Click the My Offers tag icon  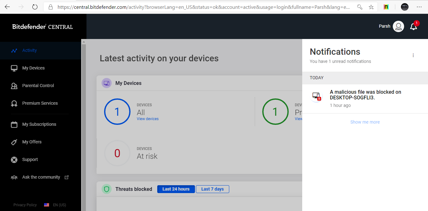[x=14, y=142]
